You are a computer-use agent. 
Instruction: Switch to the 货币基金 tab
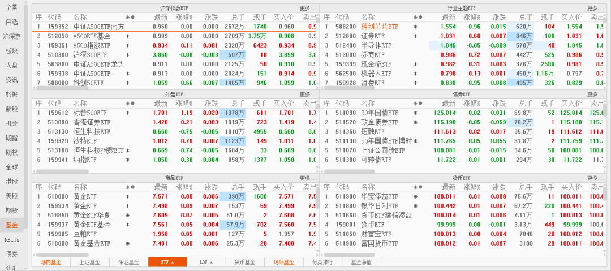point(245,262)
